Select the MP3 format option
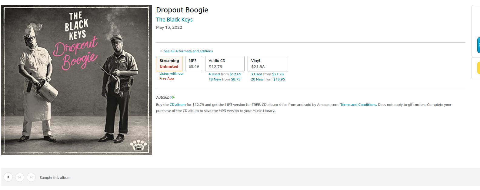 pos(194,64)
